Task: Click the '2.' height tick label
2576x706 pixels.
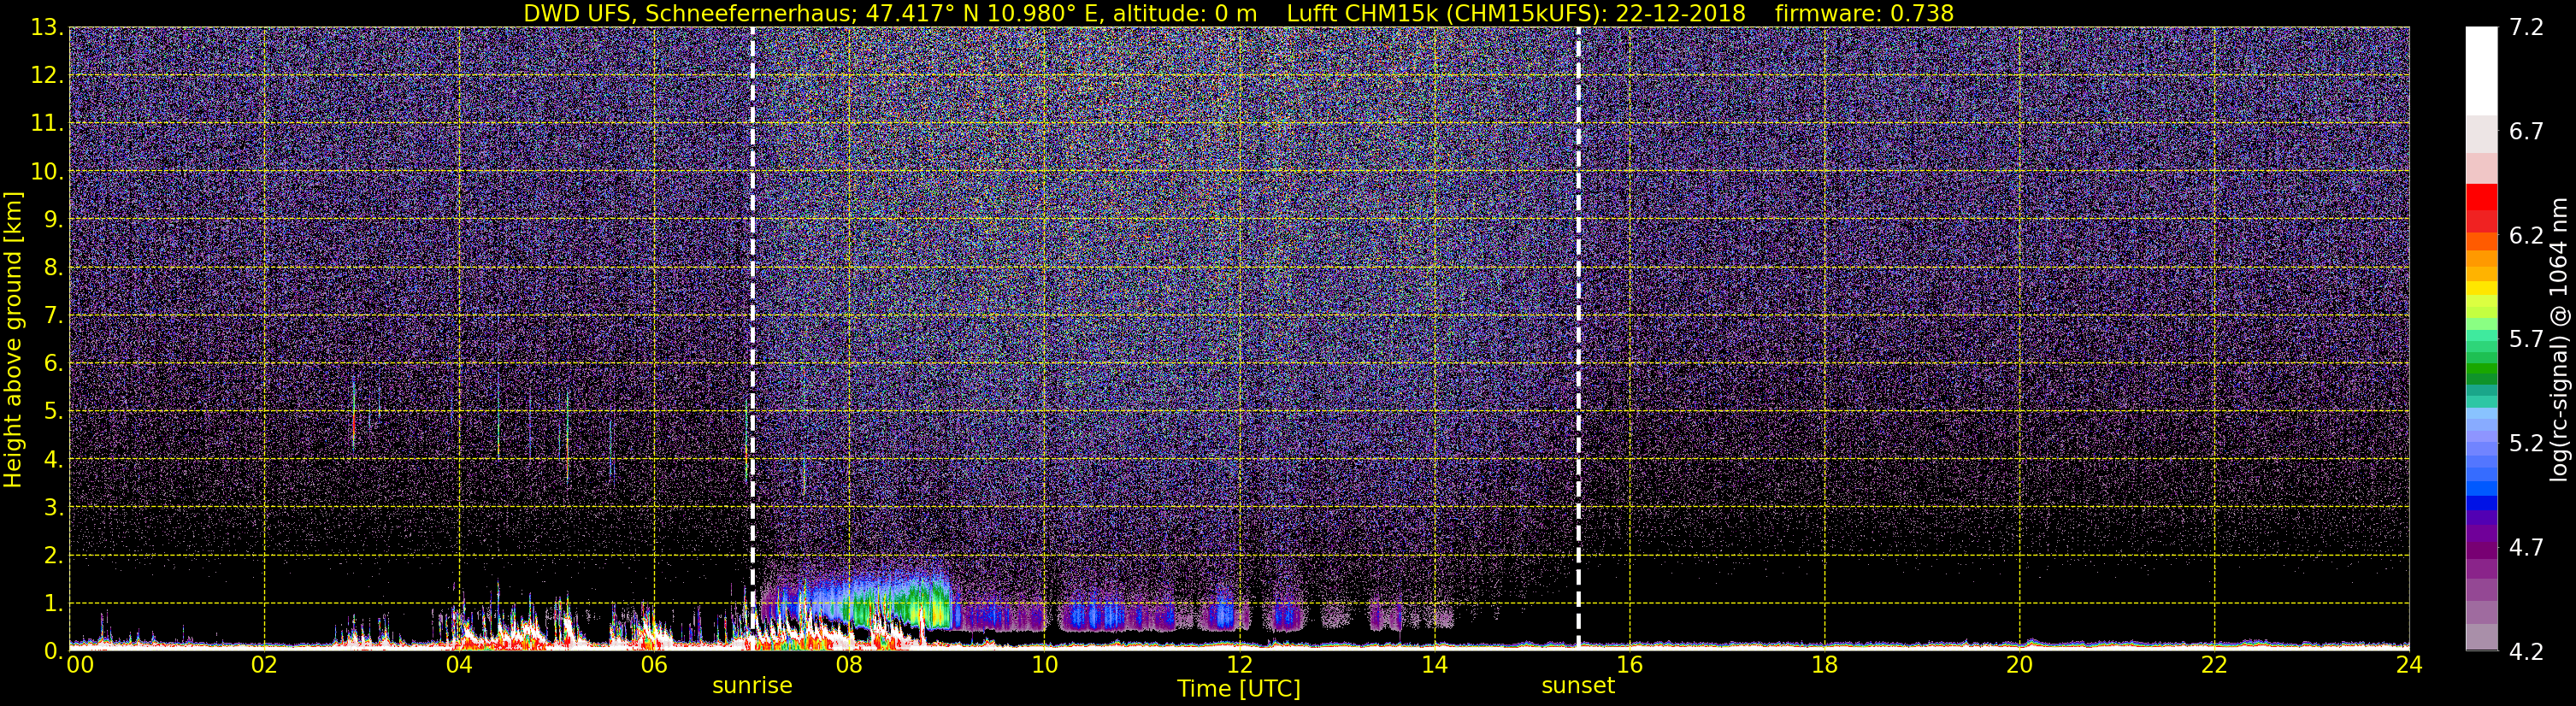Action: pyautogui.click(x=53, y=556)
